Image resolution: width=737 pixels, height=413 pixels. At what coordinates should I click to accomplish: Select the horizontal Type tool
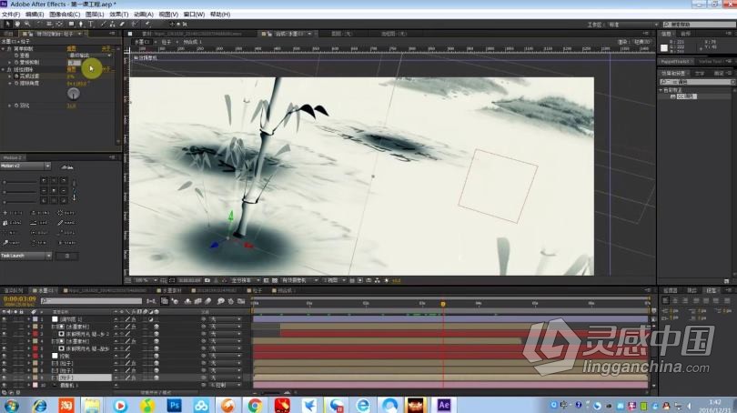point(91,24)
